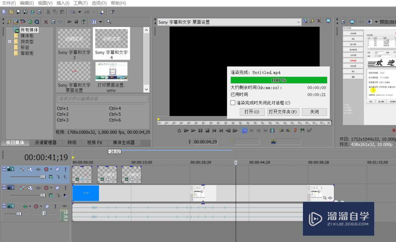Open the media Views dropdown arrow

click(x=101, y=22)
